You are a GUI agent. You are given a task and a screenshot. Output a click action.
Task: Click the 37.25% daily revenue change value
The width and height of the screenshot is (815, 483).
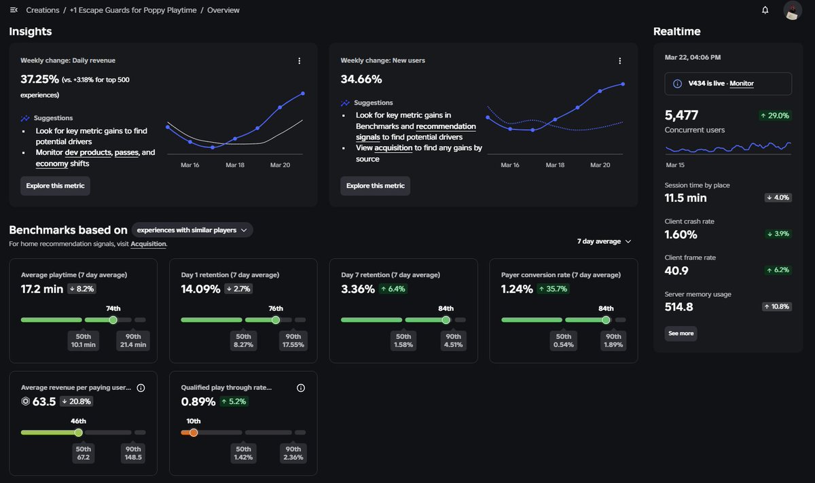pos(39,79)
